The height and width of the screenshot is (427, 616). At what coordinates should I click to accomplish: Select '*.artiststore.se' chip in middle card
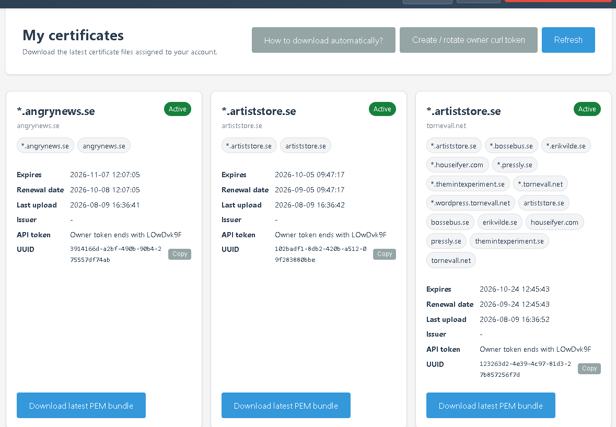[x=249, y=146]
